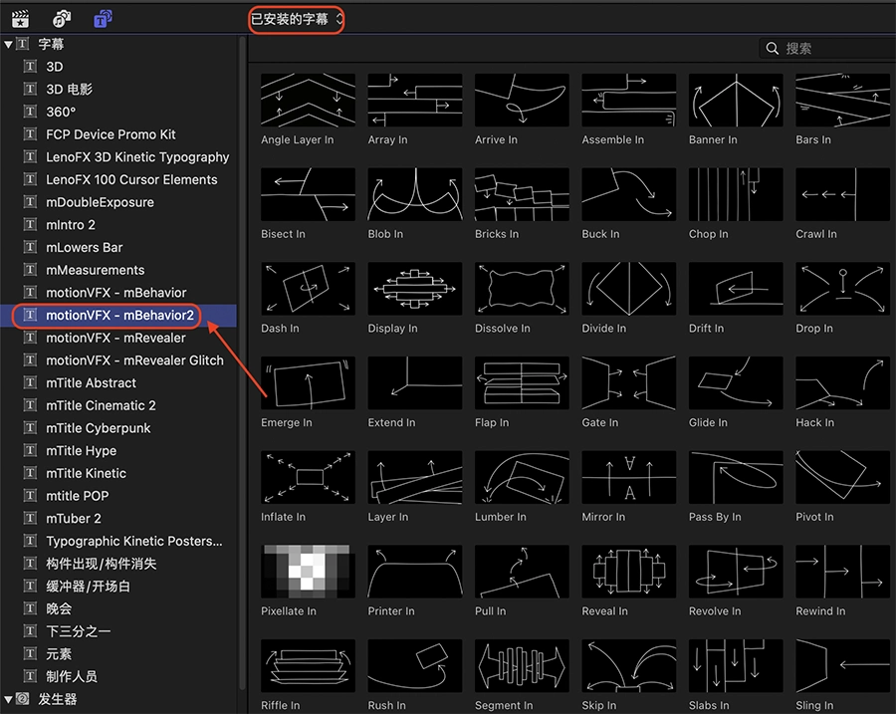Click the magnifier icon in search field
Screen dimensions: 896x714
point(772,48)
